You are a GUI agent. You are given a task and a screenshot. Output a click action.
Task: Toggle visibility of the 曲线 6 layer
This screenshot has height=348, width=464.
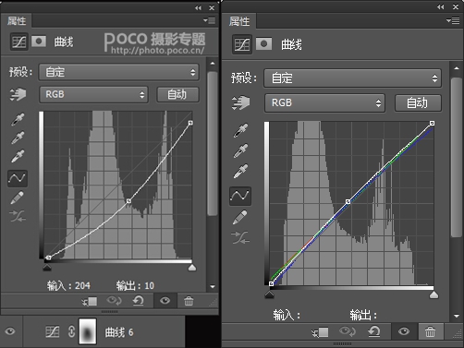10,331
